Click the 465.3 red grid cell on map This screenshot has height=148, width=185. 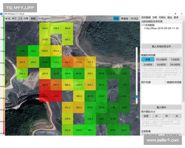tap(45, 84)
